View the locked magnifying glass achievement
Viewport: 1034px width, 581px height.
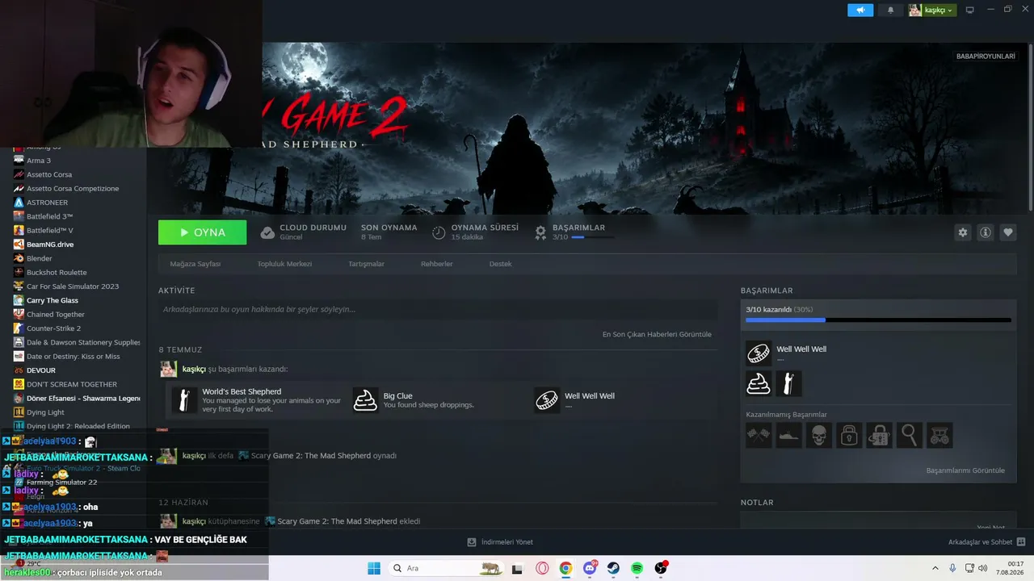pyautogui.click(x=910, y=435)
